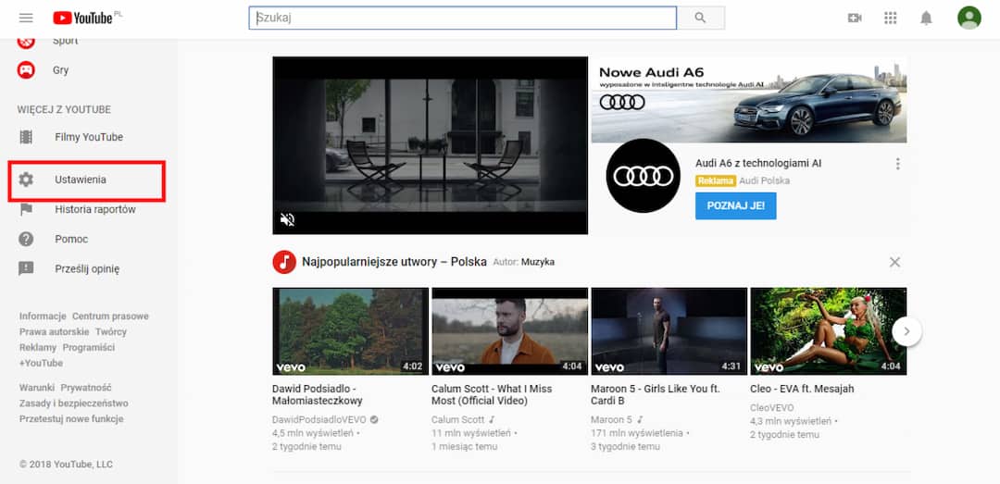Open title Calum Scott - What I Miss Most
The image size is (1000, 484).
pos(492,395)
